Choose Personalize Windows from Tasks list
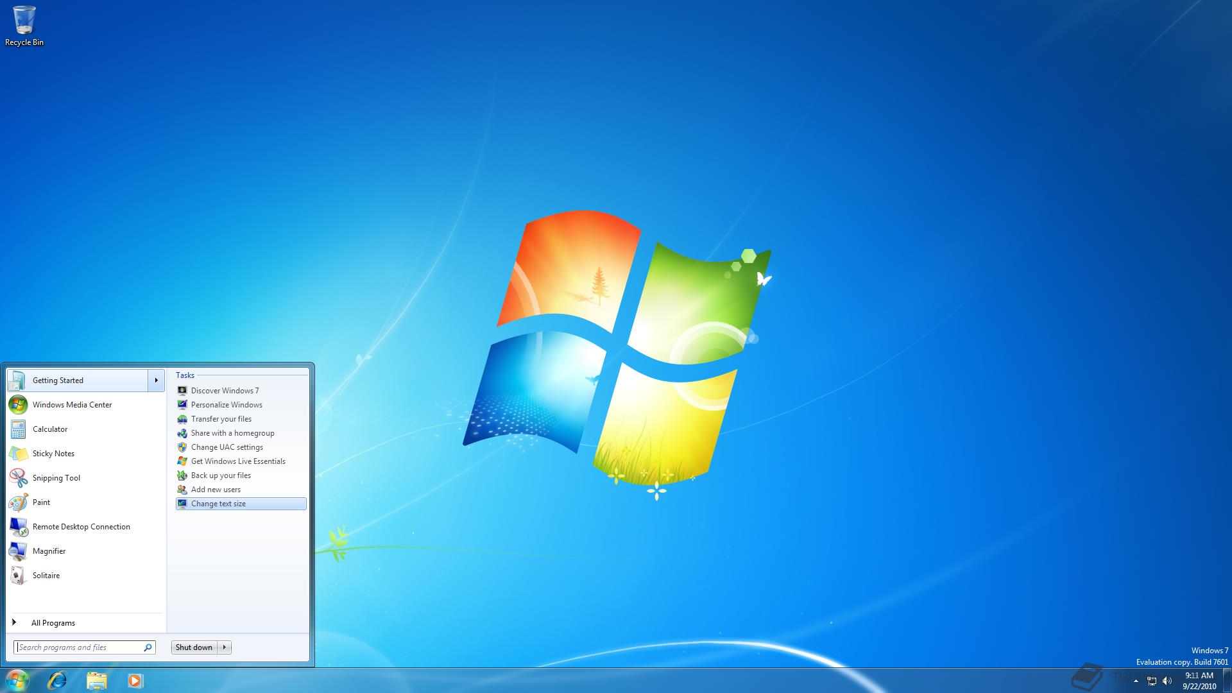Image resolution: width=1232 pixels, height=693 pixels. tap(227, 405)
